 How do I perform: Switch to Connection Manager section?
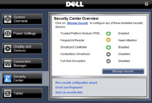[x=22, y=63]
